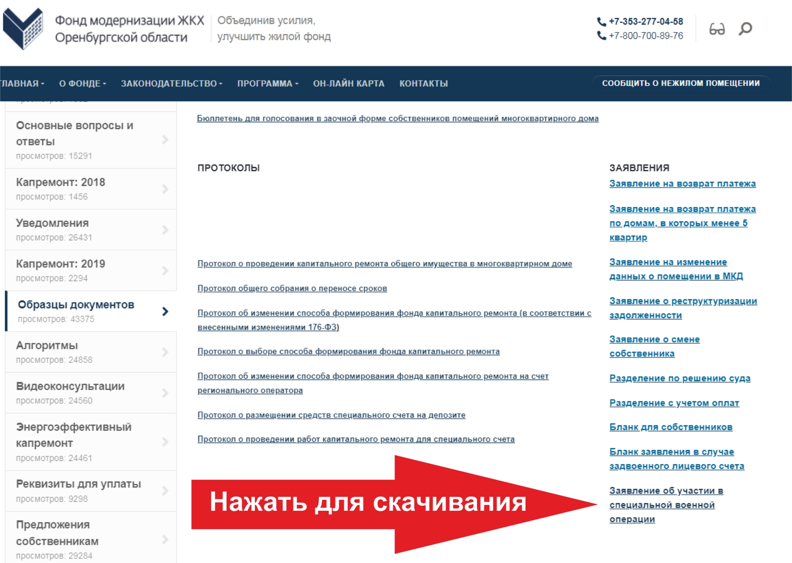Image resolution: width=792 pixels, height=563 pixels.
Task: Open Заявление о смене собственника link
Action: tap(655, 346)
